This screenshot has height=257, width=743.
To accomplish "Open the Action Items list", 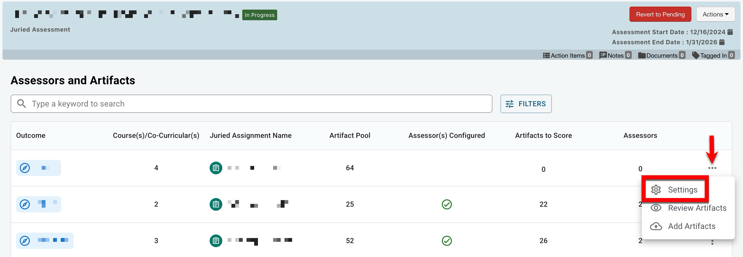I will (567, 55).
